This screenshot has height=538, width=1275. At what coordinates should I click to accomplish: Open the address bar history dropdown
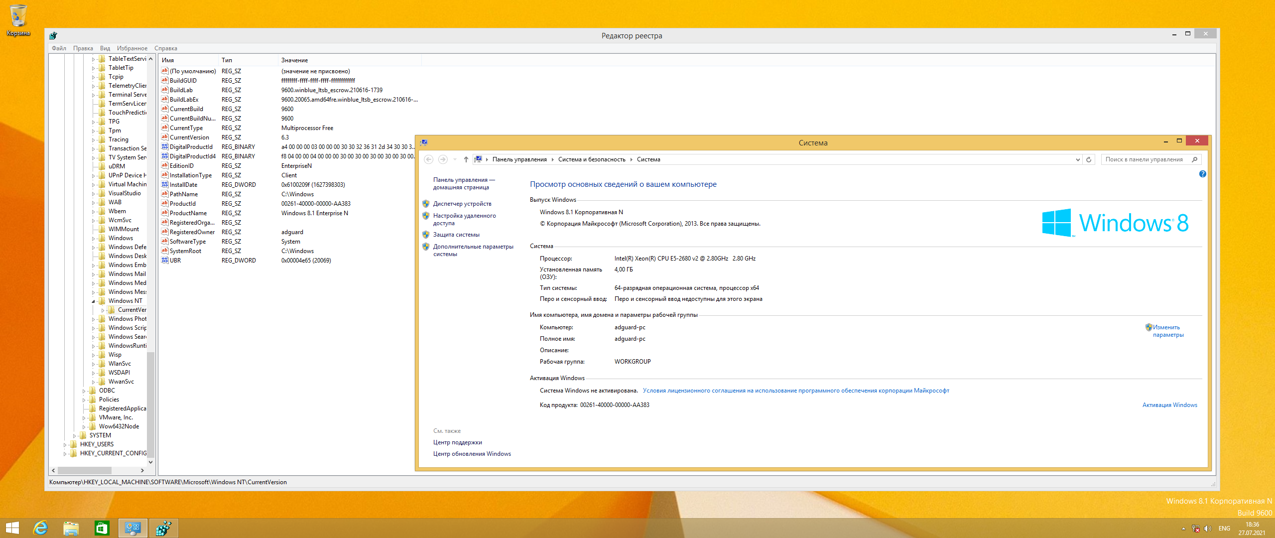[1078, 159]
